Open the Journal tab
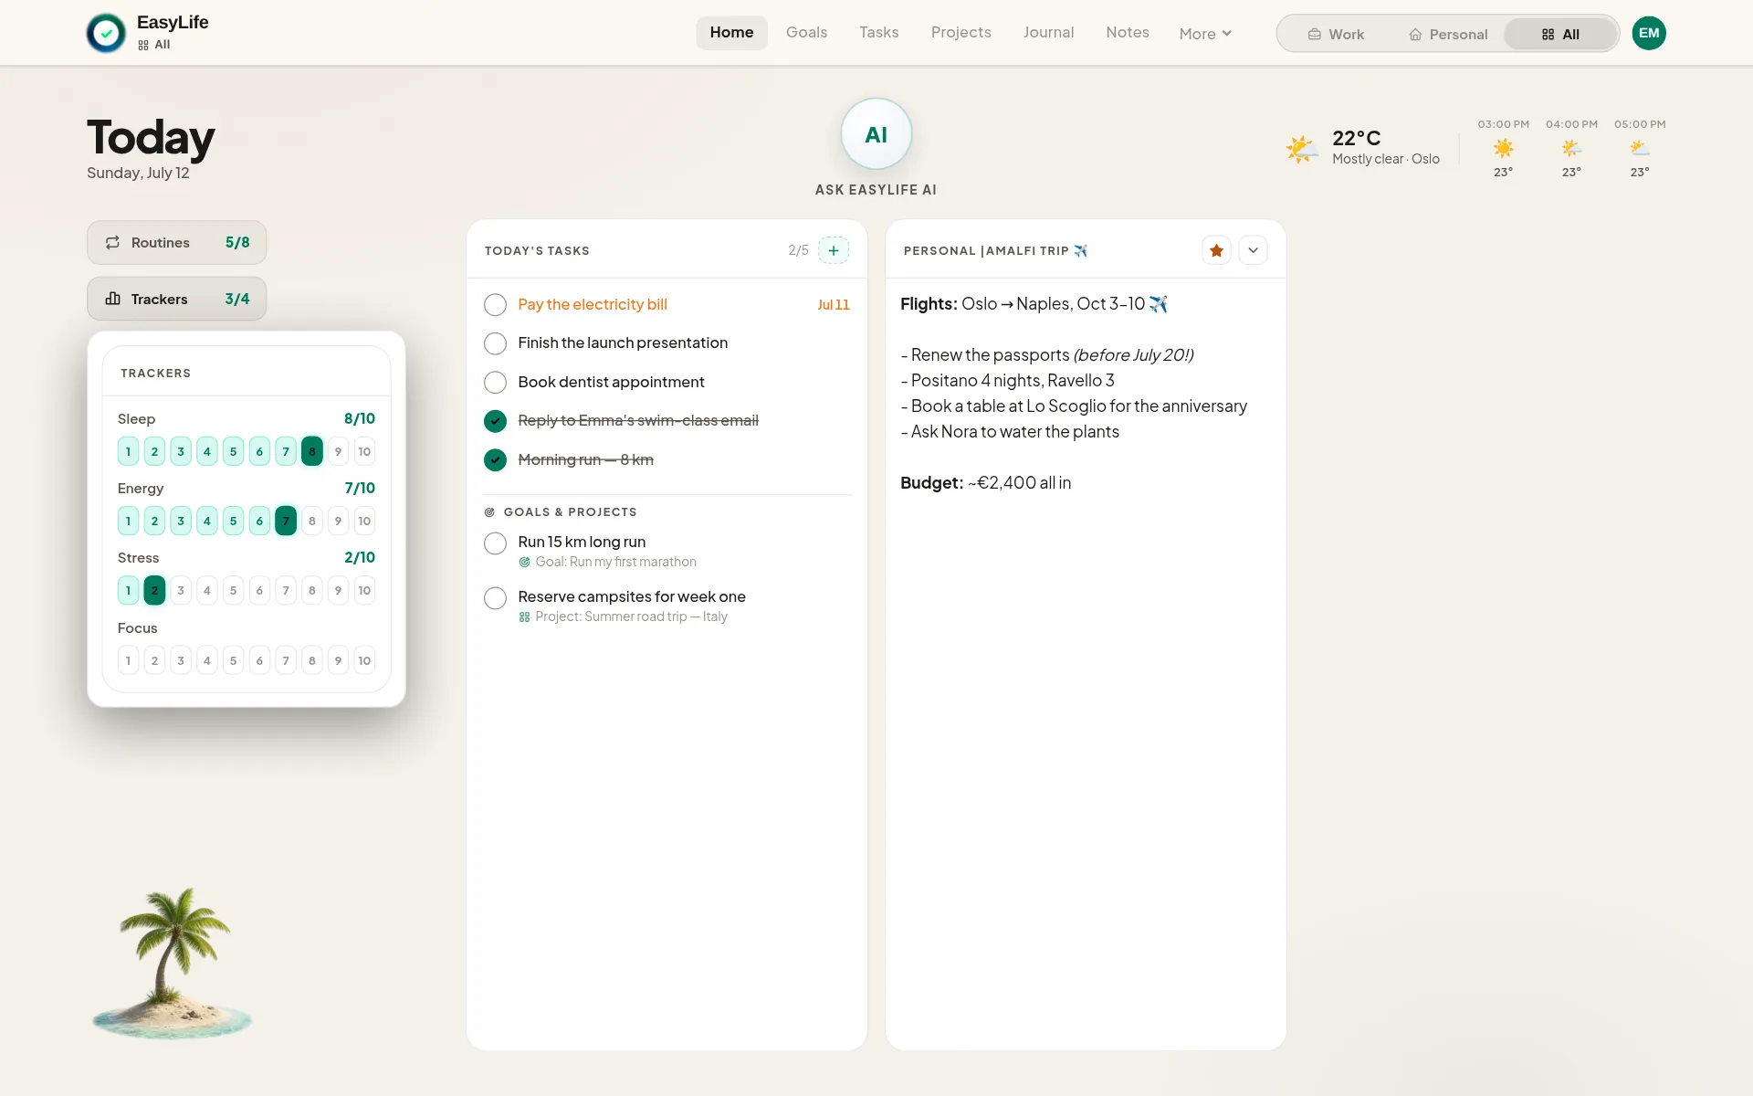Viewport: 1753px width, 1096px height. click(x=1048, y=33)
